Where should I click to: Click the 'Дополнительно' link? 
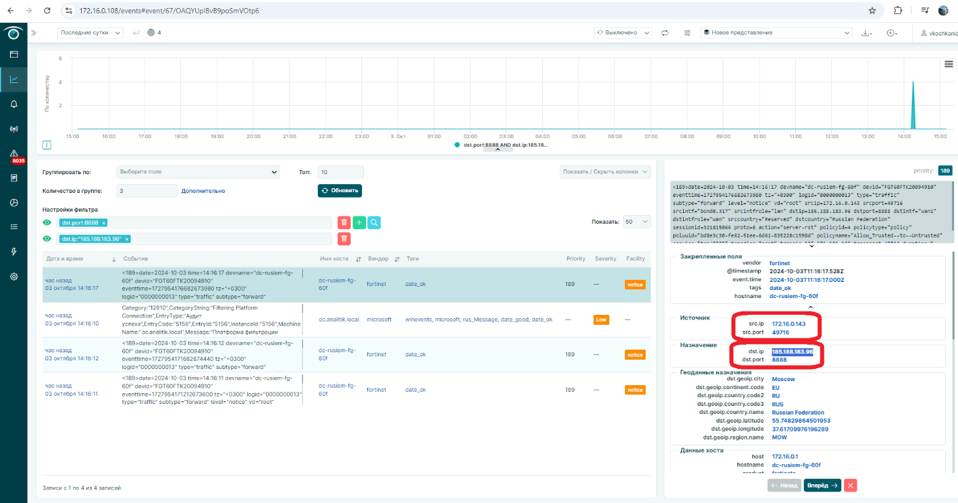tap(203, 191)
